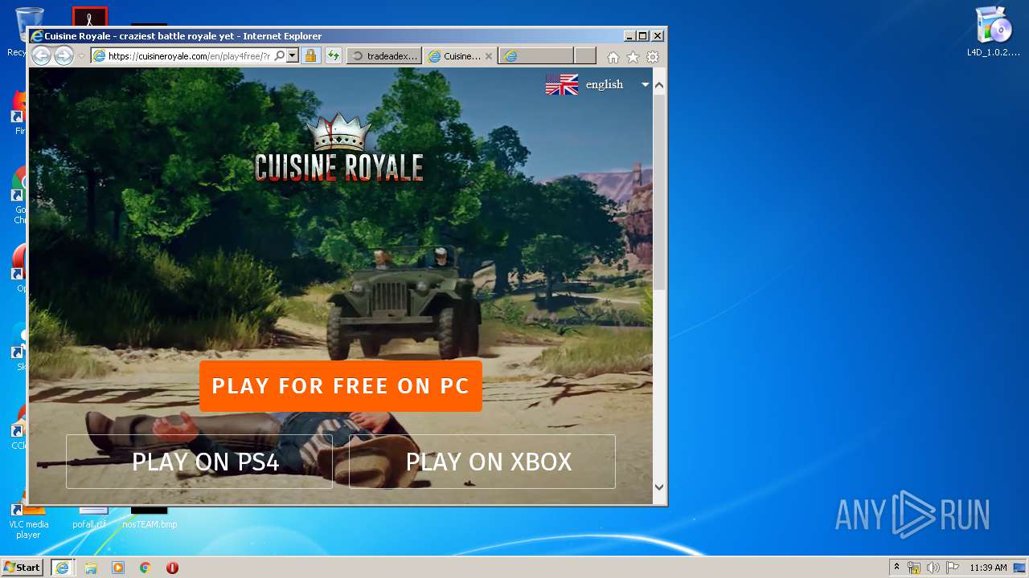Click the compatibility/refresh green arrows icon

333,55
